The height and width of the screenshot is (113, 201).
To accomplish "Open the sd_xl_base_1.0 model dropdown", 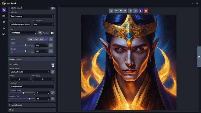I will click(30, 8).
